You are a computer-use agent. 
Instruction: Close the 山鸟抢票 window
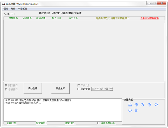(x=162, y=3)
